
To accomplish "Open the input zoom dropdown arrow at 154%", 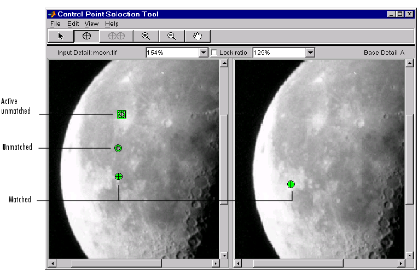I will pyautogui.click(x=204, y=53).
